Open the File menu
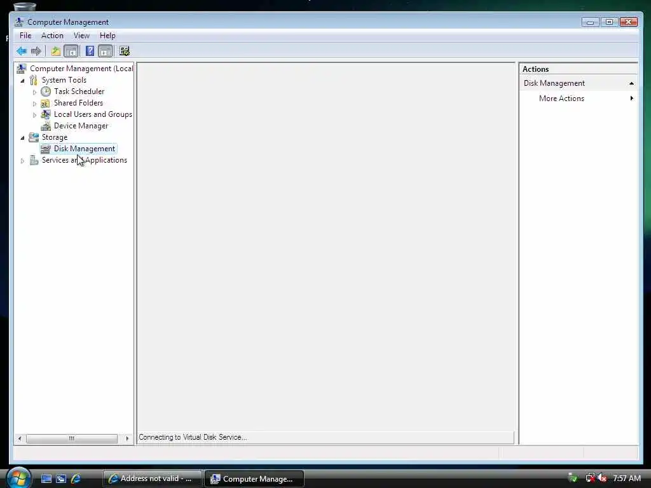Image resolution: width=651 pixels, height=488 pixels. [25, 36]
